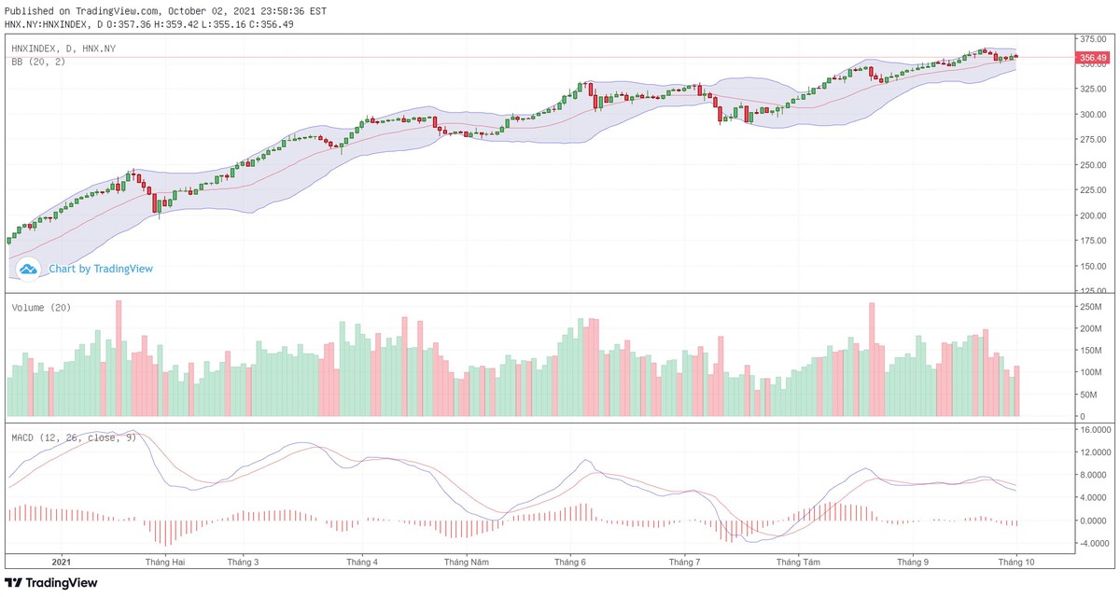Click the 16.0000 MACD scale label
Viewport: 1120px width, 597px height.
[1092, 431]
